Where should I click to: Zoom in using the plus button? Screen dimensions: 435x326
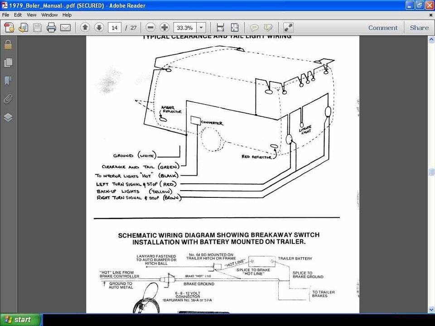pyautogui.click(x=164, y=28)
